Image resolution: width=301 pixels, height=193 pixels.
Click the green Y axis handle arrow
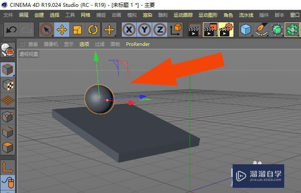pos(96,56)
